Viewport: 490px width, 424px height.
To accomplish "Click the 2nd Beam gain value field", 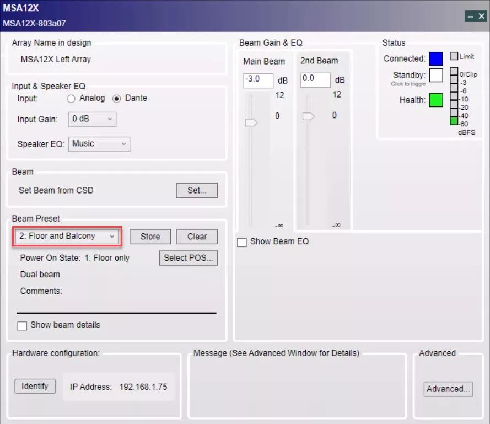I will (315, 80).
